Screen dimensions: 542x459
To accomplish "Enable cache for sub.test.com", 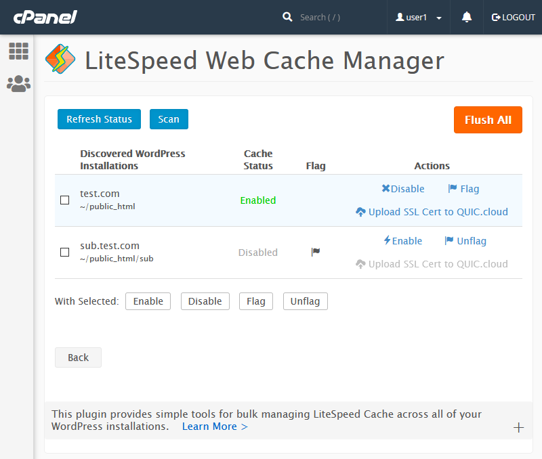I will [x=402, y=240].
